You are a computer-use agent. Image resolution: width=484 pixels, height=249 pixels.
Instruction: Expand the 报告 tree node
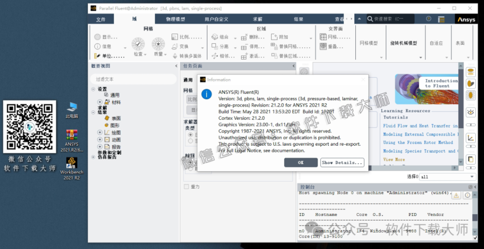[100, 147]
